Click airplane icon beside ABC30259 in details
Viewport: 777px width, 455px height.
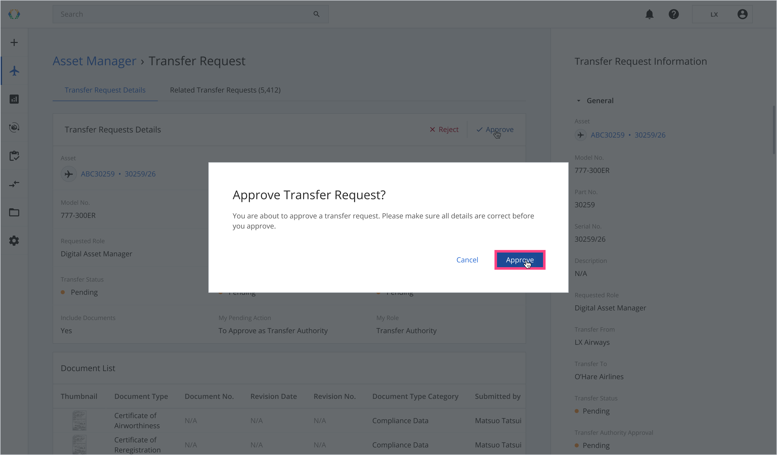69,174
